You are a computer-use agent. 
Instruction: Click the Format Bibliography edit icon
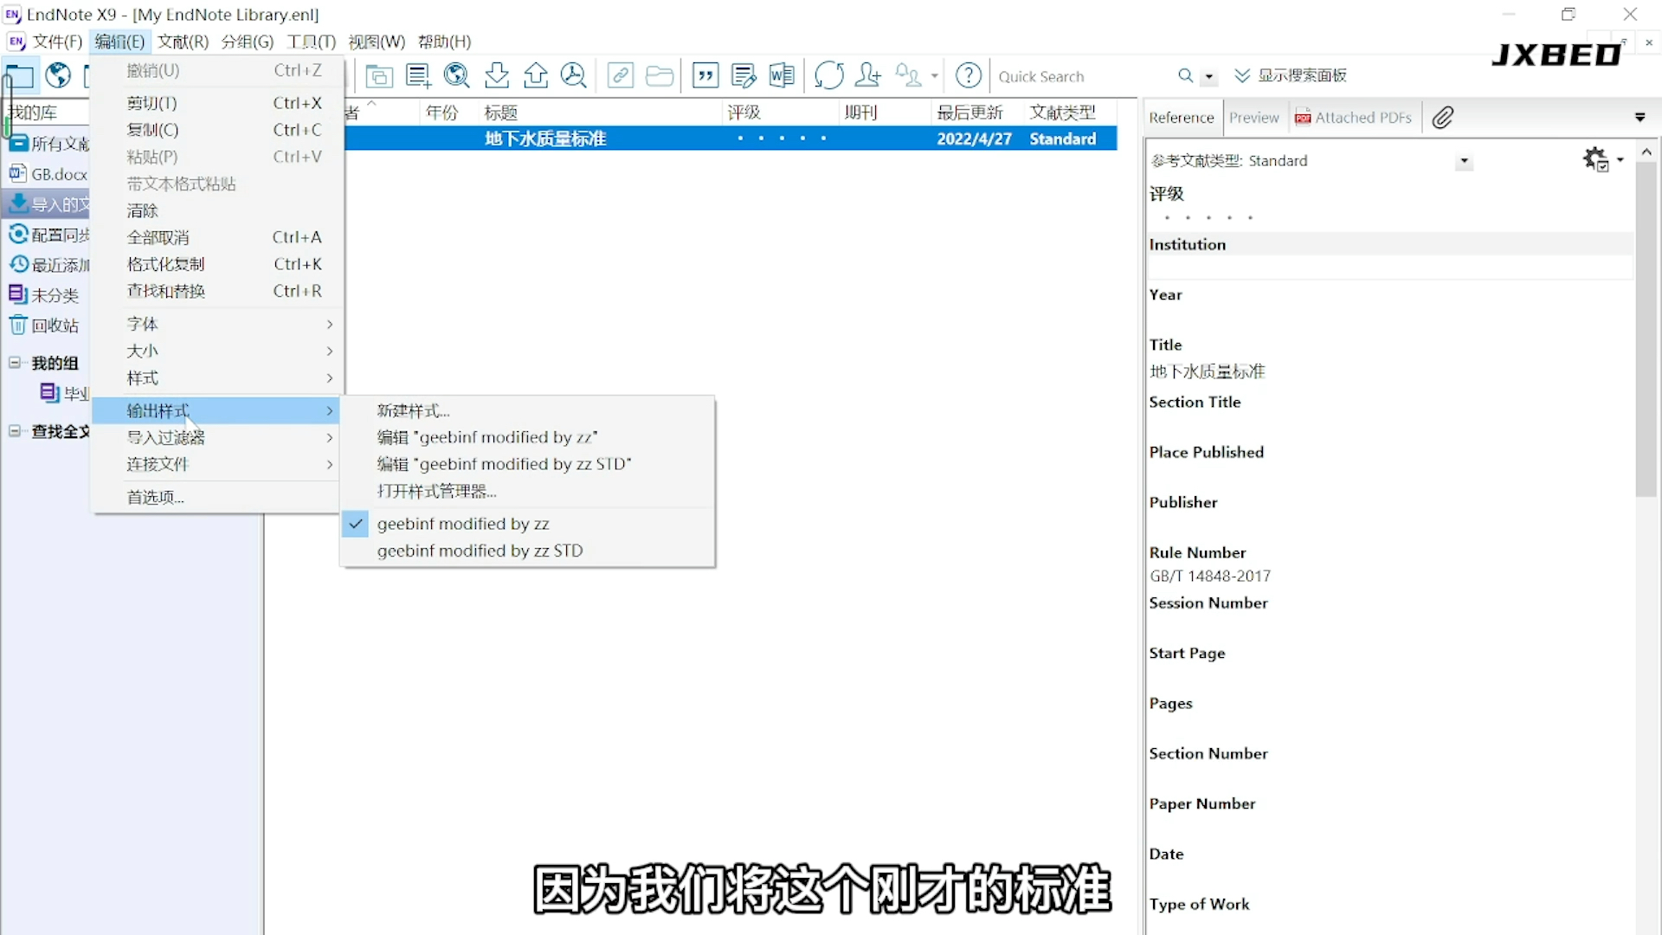(743, 75)
